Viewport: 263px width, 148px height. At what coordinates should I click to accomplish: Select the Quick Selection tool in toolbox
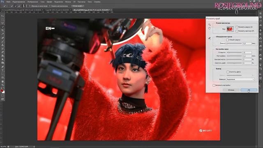pyautogui.click(x=2, y=27)
